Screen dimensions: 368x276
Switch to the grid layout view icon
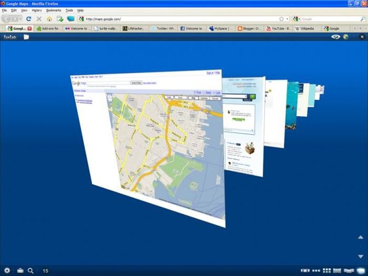(327, 270)
